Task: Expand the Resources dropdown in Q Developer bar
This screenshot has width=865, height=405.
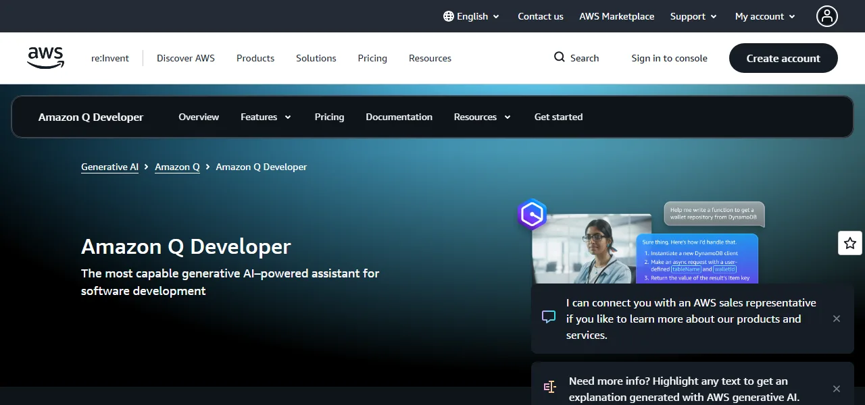Action: (482, 117)
